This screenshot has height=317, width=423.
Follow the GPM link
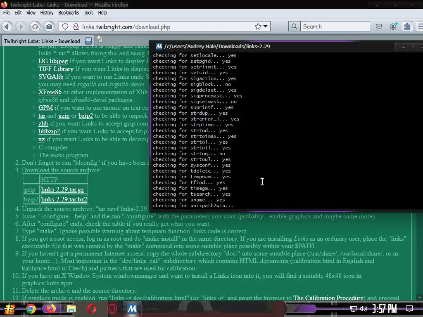[45, 108]
